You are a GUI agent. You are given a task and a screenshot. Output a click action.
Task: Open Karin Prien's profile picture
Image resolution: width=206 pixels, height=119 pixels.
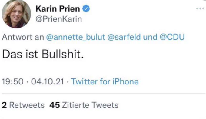click(16, 14)
